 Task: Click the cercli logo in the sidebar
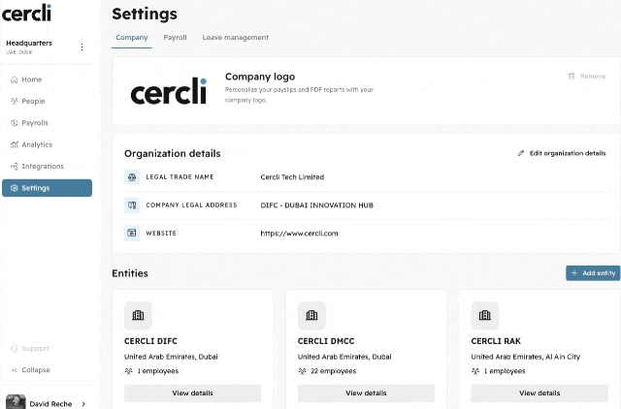click(x=26, y=13)
